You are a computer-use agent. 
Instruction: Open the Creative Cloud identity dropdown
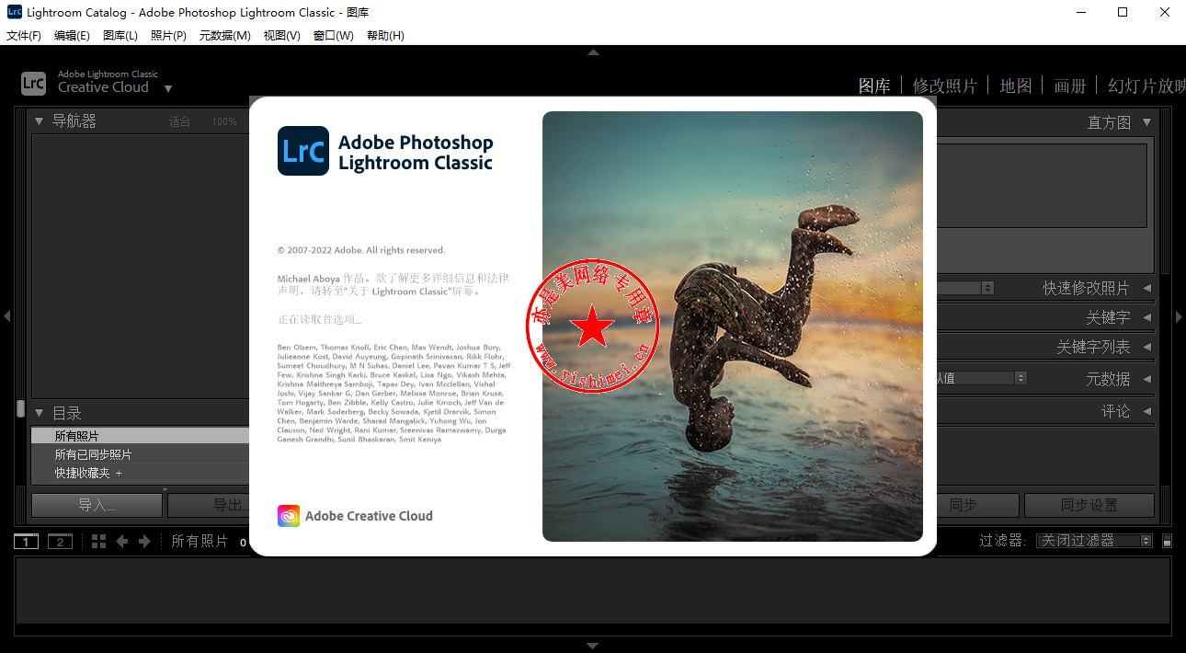[x=168, y=88]
